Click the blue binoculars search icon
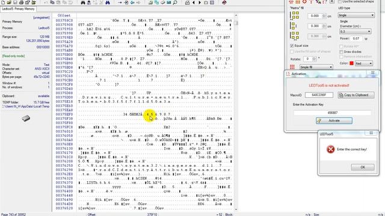Viewport: 385px width, 216px height. (x=108, y=2)
